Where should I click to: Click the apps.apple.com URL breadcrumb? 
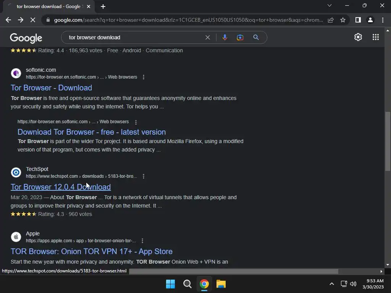[x=81, y=241]
